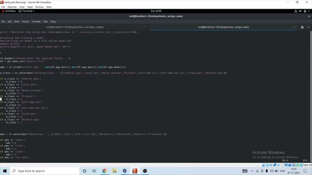312x175 pixels.
Task: Open the VirtualBox Input menu
Action: (30, 7)
